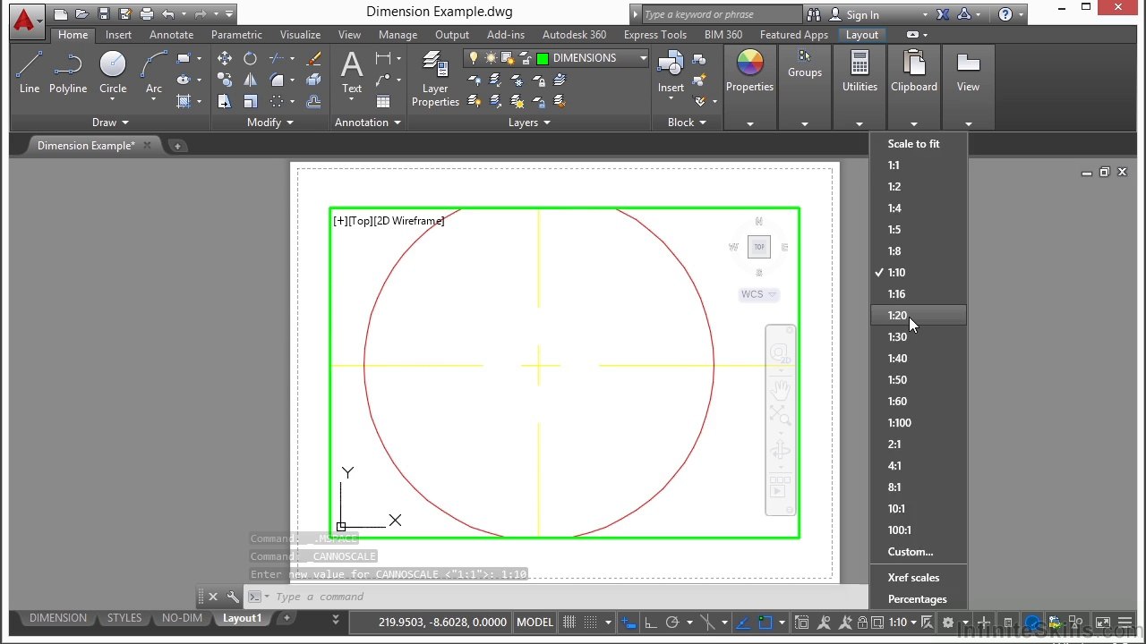
Task: Click the Open folder icon in quick access toolbar
Action: coord(82,14)
